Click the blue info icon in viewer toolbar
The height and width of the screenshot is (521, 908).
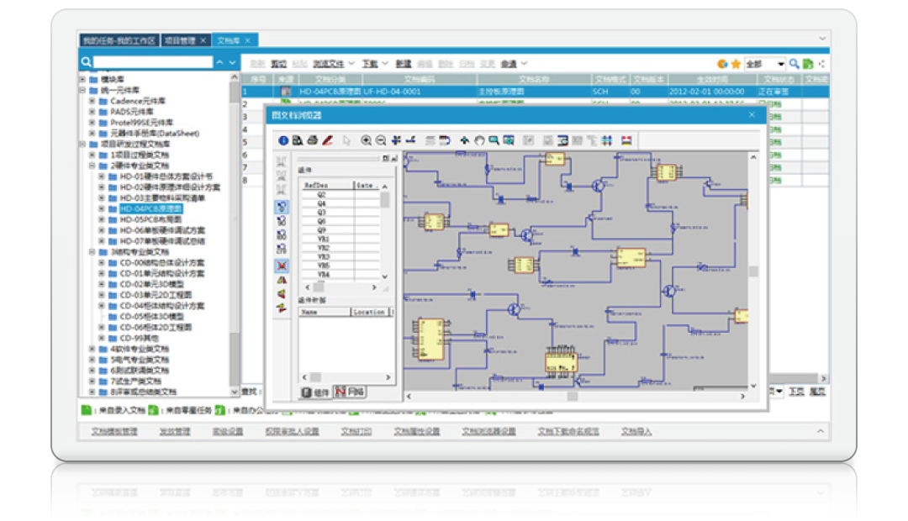click(283, 140)
